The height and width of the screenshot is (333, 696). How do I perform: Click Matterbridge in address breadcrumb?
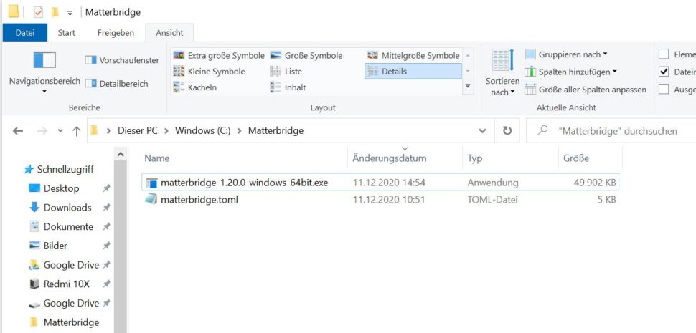(276, 130)
